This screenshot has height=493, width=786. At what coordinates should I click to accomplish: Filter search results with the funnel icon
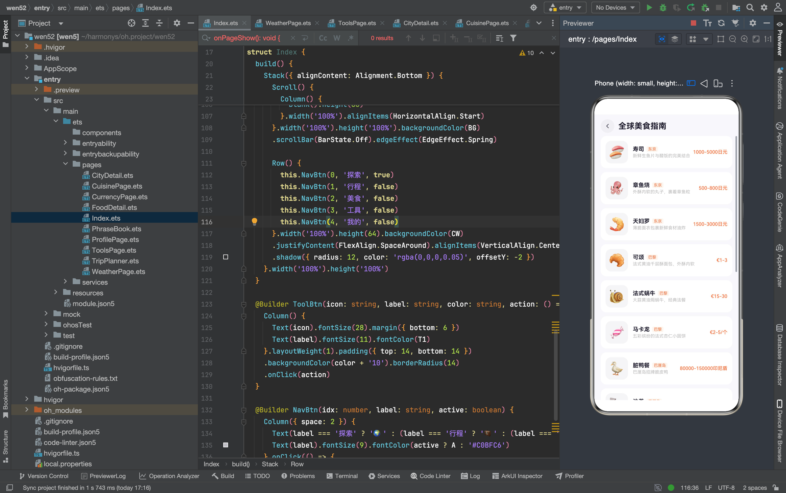[x=513, y=38]
